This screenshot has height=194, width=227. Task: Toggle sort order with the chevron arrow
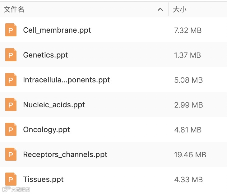(160, 10)
